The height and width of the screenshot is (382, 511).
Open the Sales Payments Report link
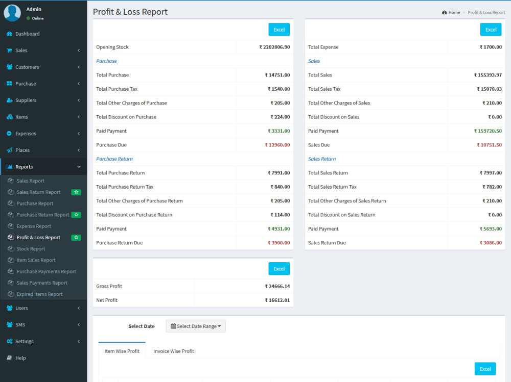pyautogui.click(x=42, y=283)
